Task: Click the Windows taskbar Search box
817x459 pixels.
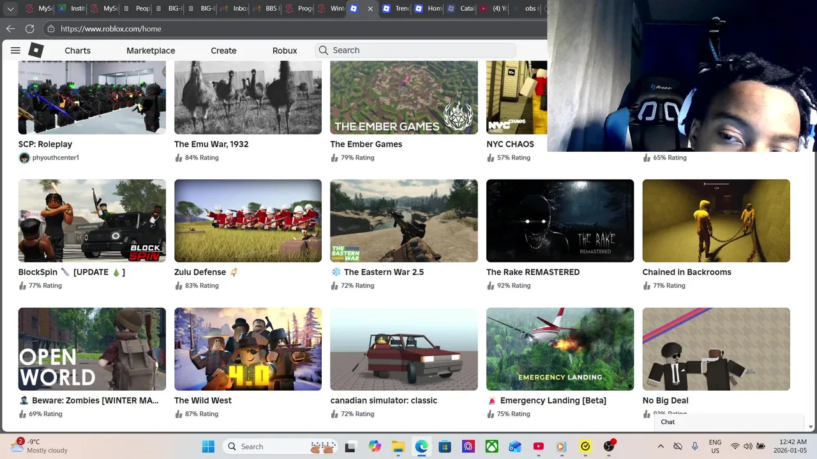Action: [281, 447]
